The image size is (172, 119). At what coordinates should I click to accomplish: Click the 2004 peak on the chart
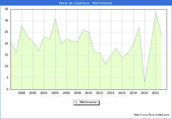tap(56, 19)
